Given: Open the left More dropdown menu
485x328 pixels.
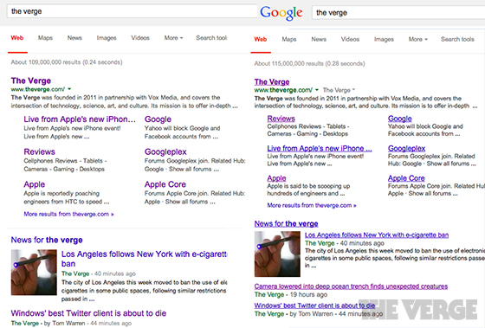Looking at the screenshot, I should (x=173, y=38).
